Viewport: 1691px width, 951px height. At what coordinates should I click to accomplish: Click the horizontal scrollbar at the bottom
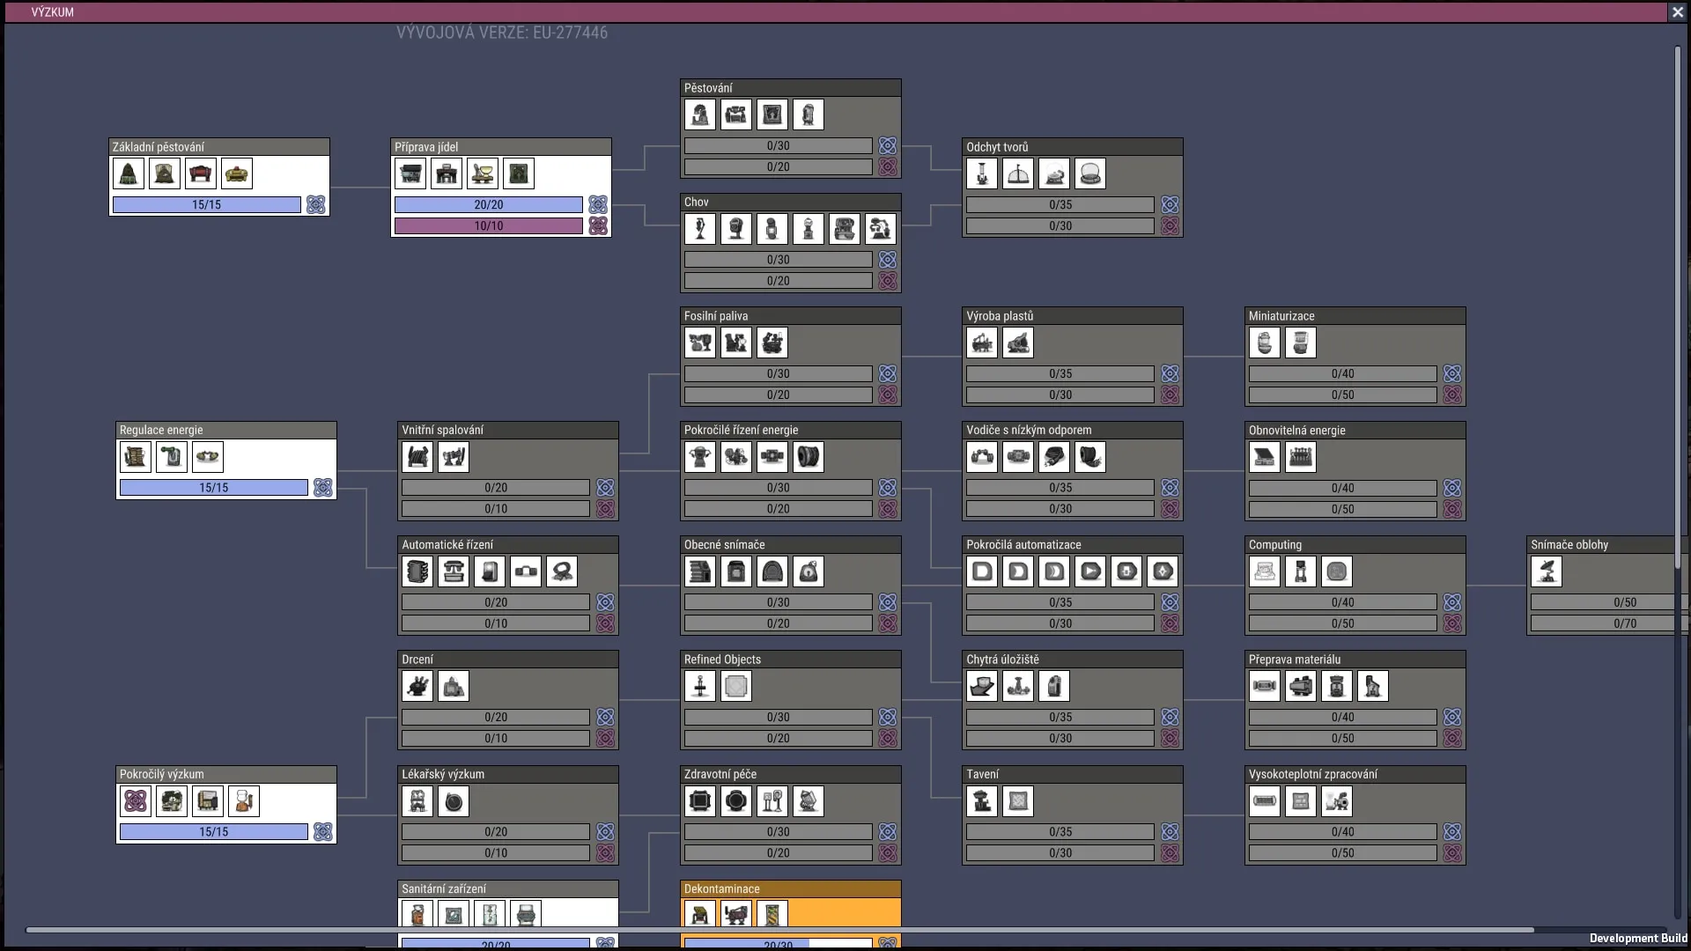pyautogui.click(x=779, y=930)
